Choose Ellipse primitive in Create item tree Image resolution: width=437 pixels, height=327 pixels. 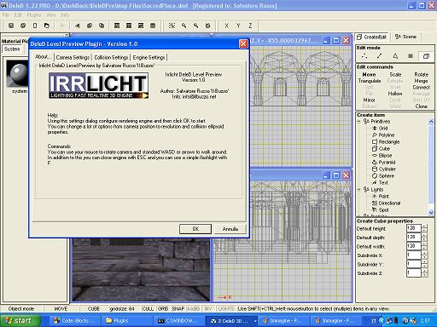pyautogui.click(x=382, y=156)
